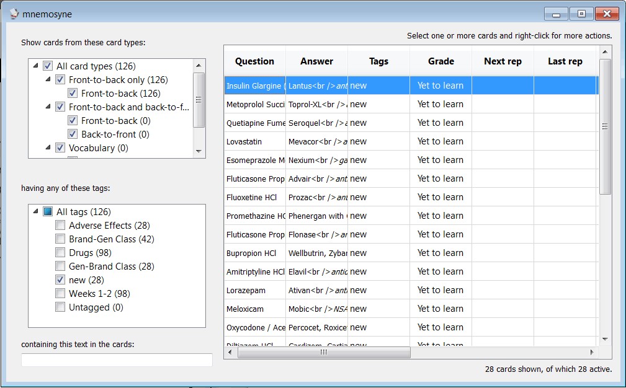Click the card text search field

coord(117,360)
